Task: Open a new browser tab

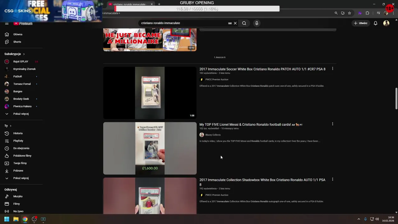Action: click(159, 4)
